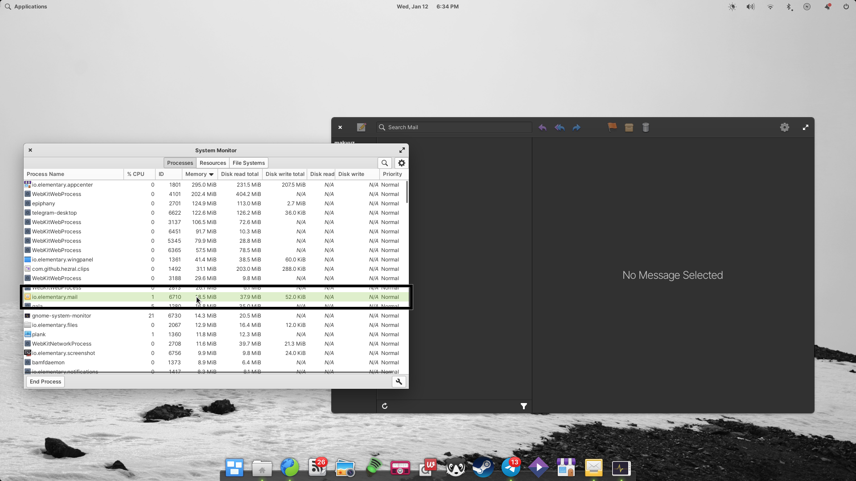This screenshot has width=856, height=481.
Task: Switch to the File Systems tab
Action: click(x=248, y=163)
